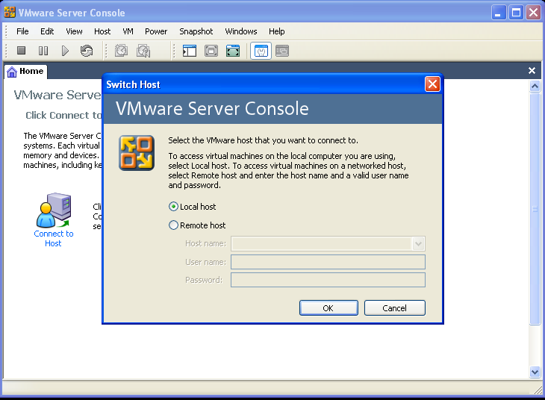Open the Host menu
Viewport: 545px width, 400px height.
(102, 31)
